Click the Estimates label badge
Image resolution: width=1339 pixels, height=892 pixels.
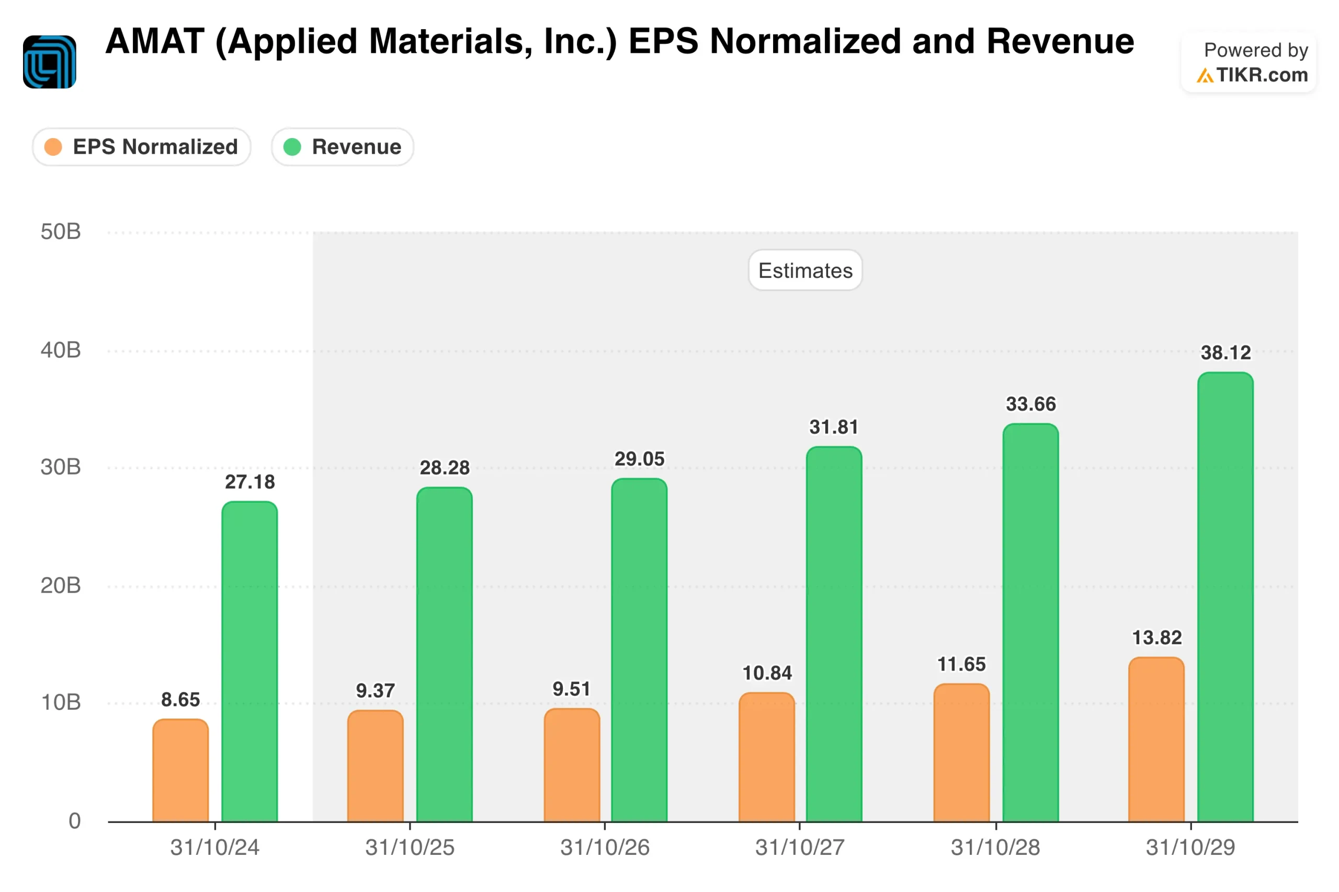coord(805,270)
